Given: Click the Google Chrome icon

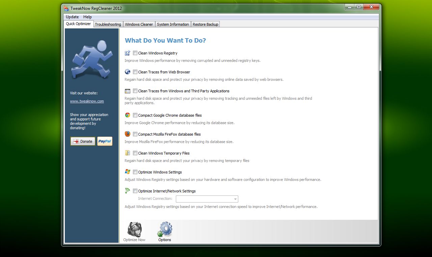Looking at the screenshot, I should (x=127, y=115).
